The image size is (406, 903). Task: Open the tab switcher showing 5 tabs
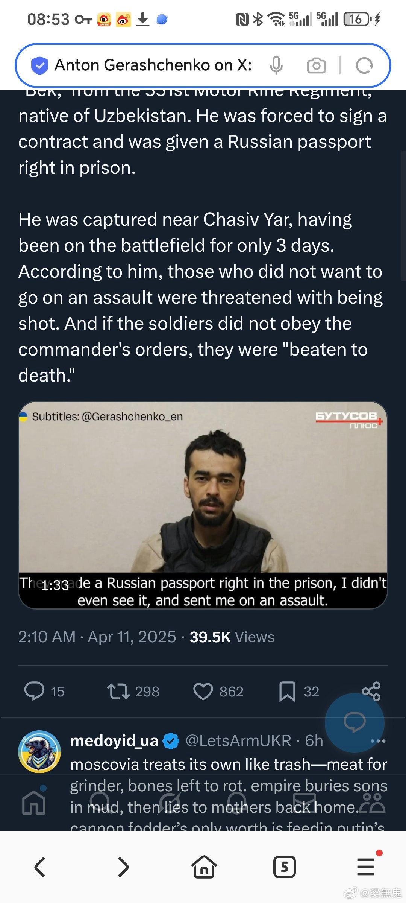tap(284, 867)
